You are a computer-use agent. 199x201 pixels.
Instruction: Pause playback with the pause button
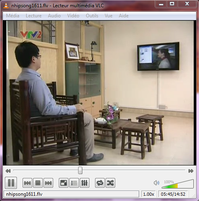coord(11,183)
